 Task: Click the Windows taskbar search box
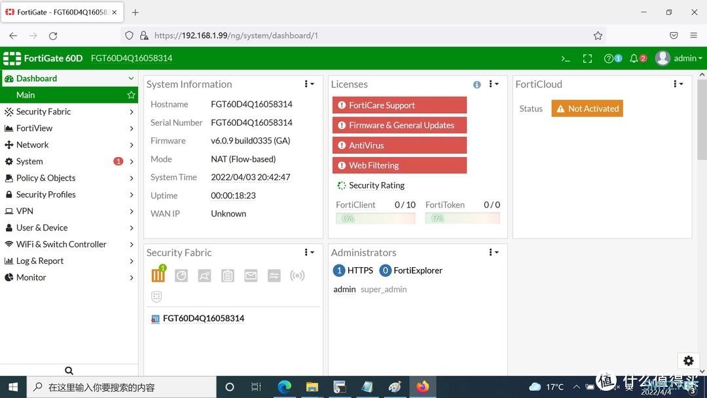[x=123, y=387]
